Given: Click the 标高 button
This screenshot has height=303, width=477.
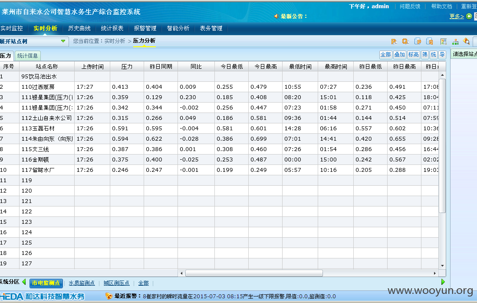Looking at the screenshot, I should [x=414, y=55].
